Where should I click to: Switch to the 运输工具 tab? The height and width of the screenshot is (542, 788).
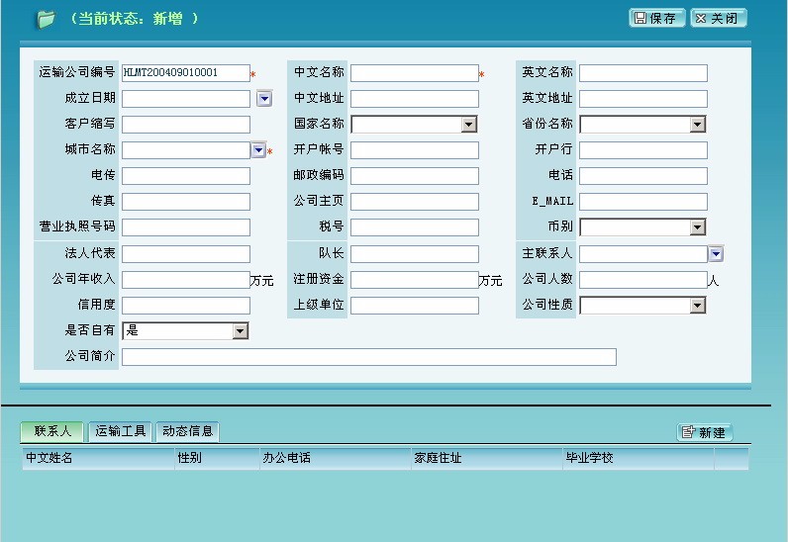[x=120, y=431]
